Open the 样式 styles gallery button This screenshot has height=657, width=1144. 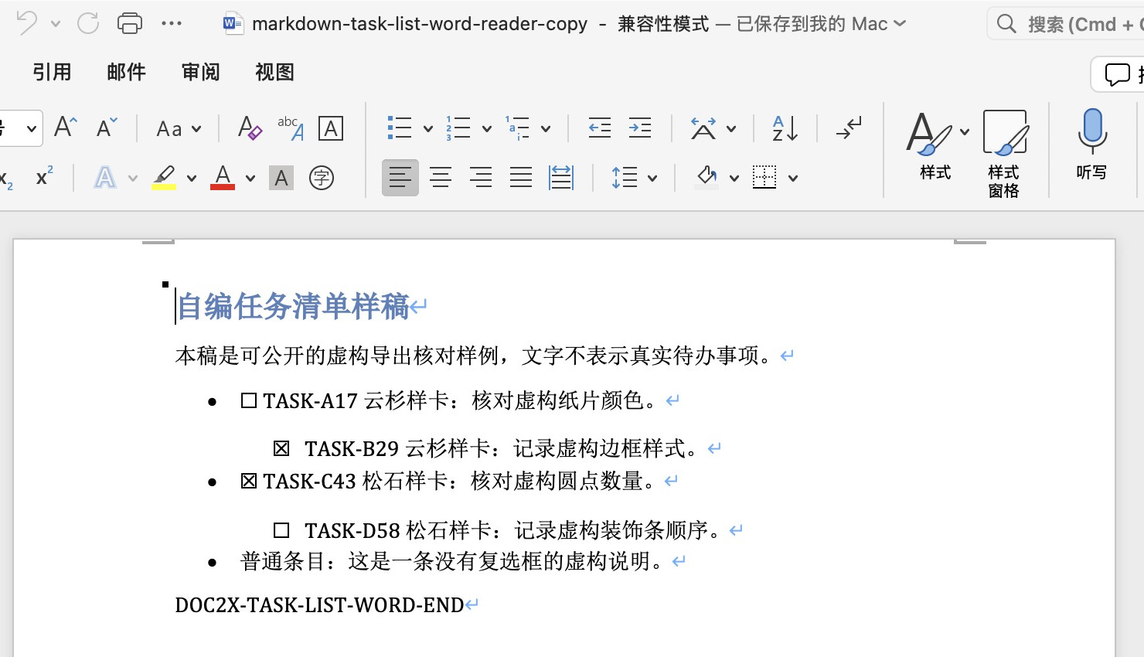coord(935,147)
